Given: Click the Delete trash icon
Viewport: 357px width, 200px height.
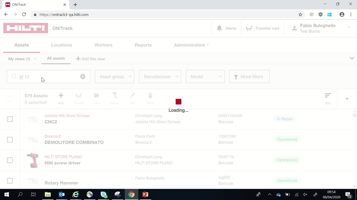Looking at the screenshot, I should [150, 96].
